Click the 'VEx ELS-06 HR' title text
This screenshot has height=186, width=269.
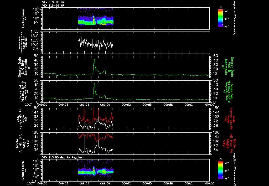coord(53,6)
